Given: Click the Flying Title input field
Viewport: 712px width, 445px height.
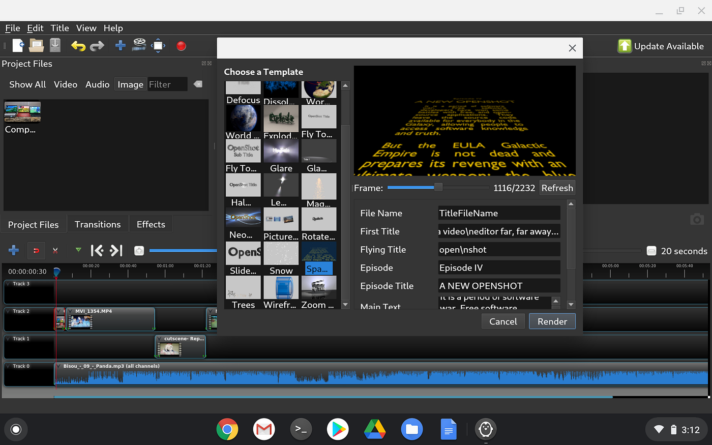Looking at the screenshot, I should click(x=499, y=250).
